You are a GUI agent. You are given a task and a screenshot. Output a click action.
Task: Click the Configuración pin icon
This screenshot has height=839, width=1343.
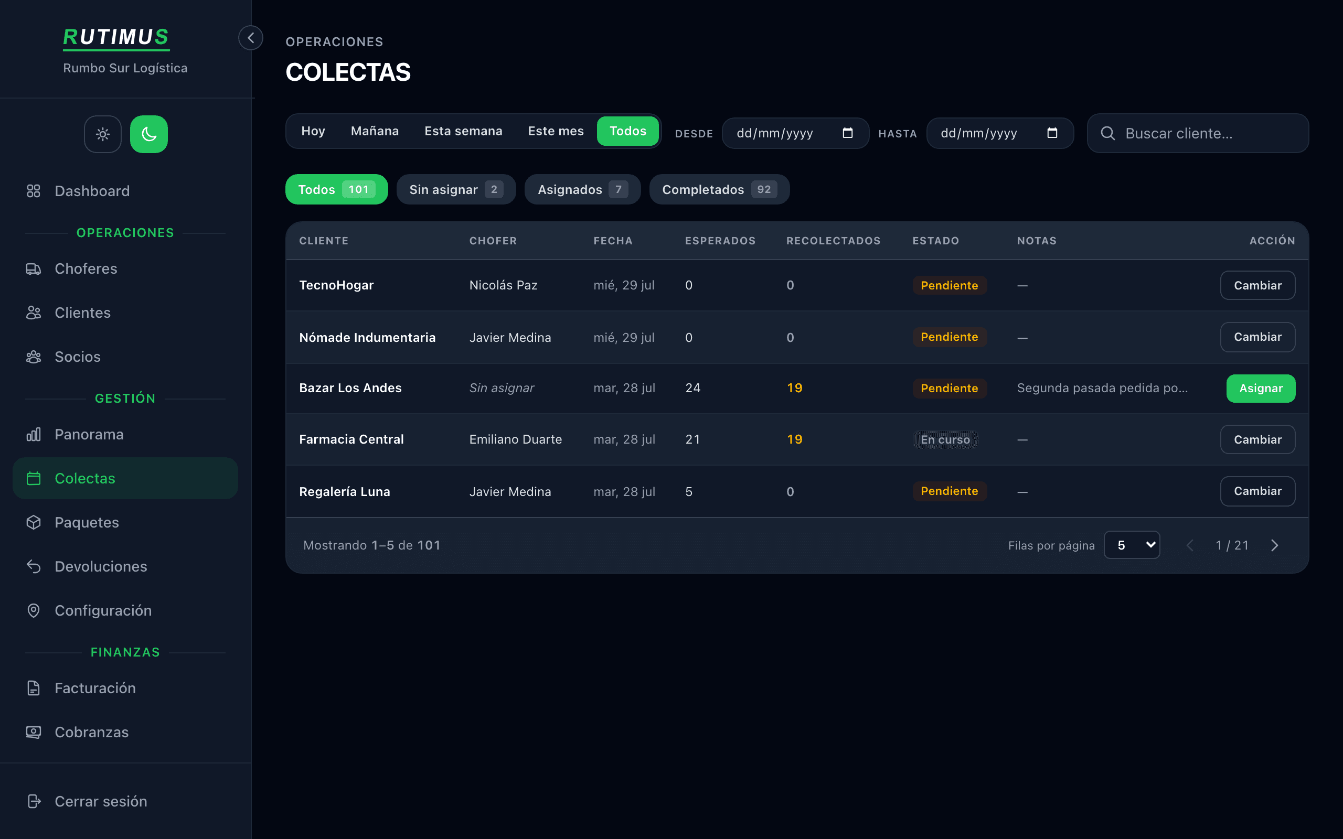pos(33,610)
